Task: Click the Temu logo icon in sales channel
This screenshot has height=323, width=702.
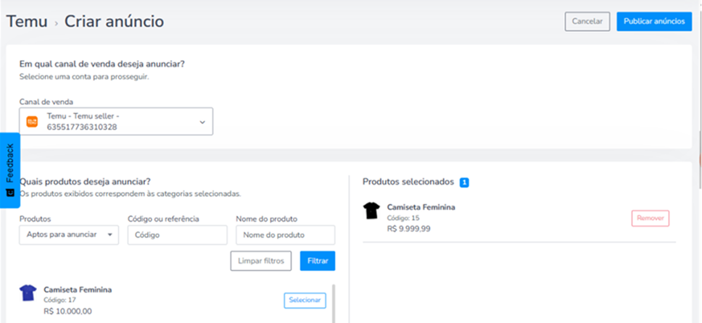Action: (x=32, y=122)
